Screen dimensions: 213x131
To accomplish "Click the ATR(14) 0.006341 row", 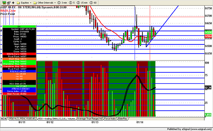I will (x=19, y=89).
